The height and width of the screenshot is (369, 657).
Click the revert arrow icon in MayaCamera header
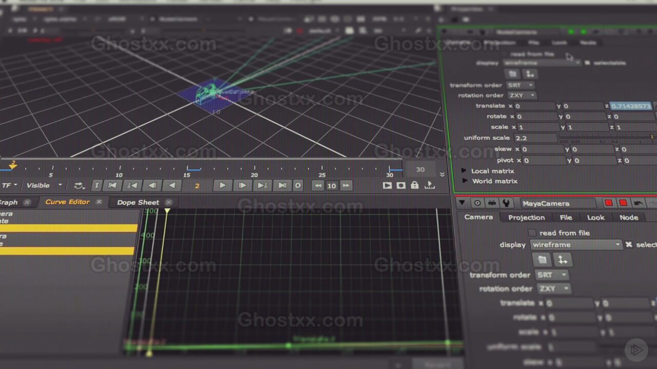[x=638, y=203]
